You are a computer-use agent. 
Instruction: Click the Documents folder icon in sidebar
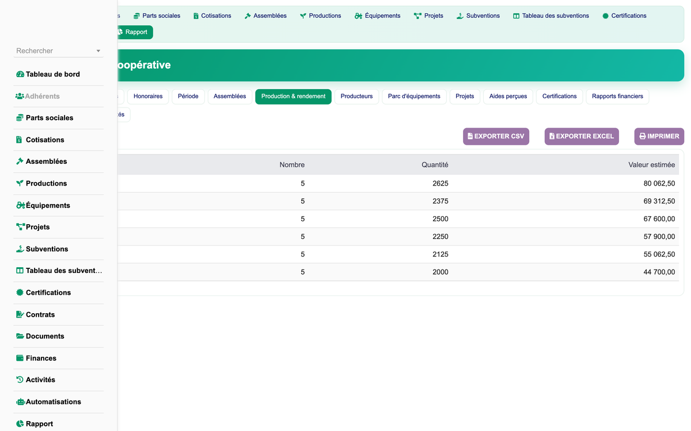[20, 336]
